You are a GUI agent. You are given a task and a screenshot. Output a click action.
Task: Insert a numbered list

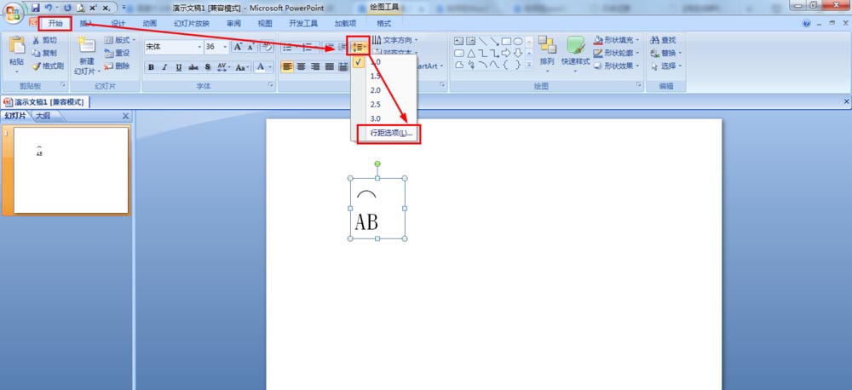pos(309,47)
